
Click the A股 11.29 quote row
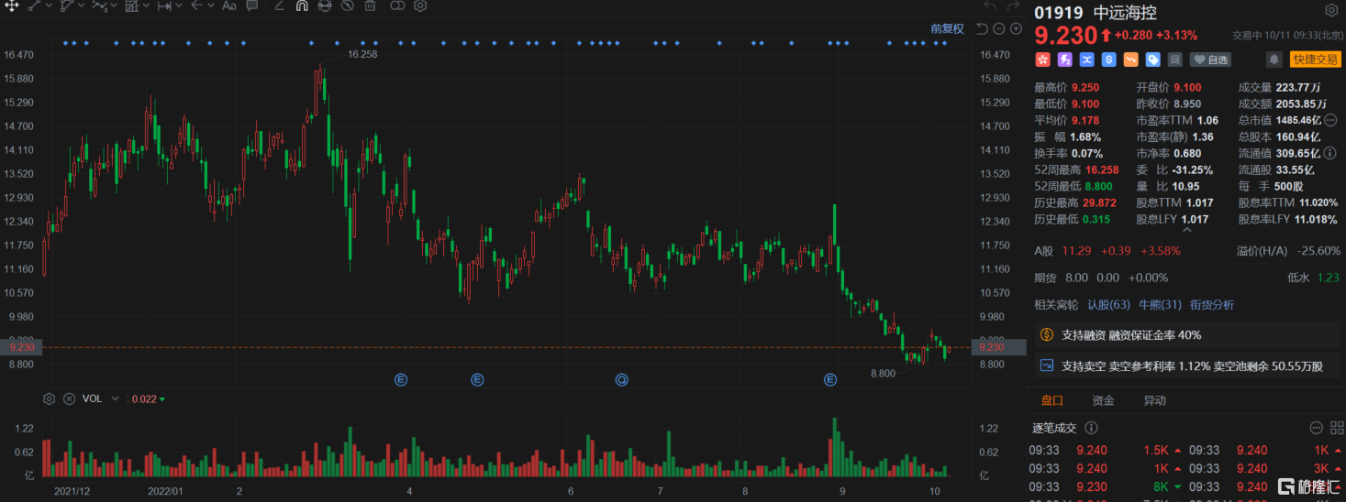pos(1186,251)
